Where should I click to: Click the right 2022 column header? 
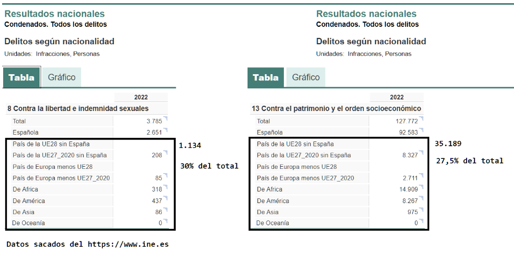pos(397,97)
